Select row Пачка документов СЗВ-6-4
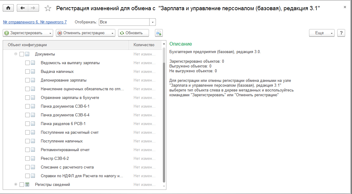Screen dimensions: 352x194 point(82,115)
